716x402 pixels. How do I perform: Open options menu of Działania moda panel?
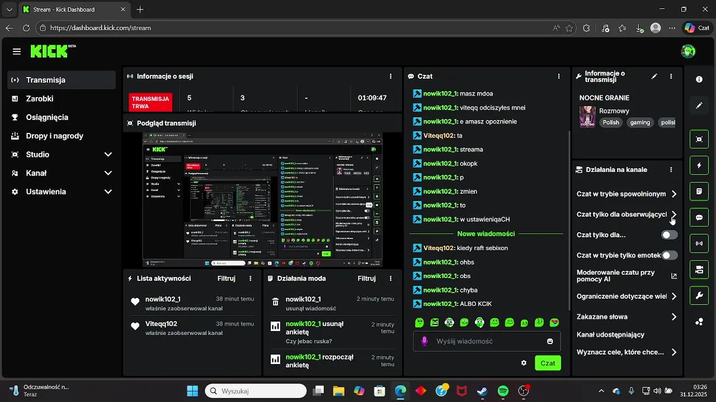point(390,278)
